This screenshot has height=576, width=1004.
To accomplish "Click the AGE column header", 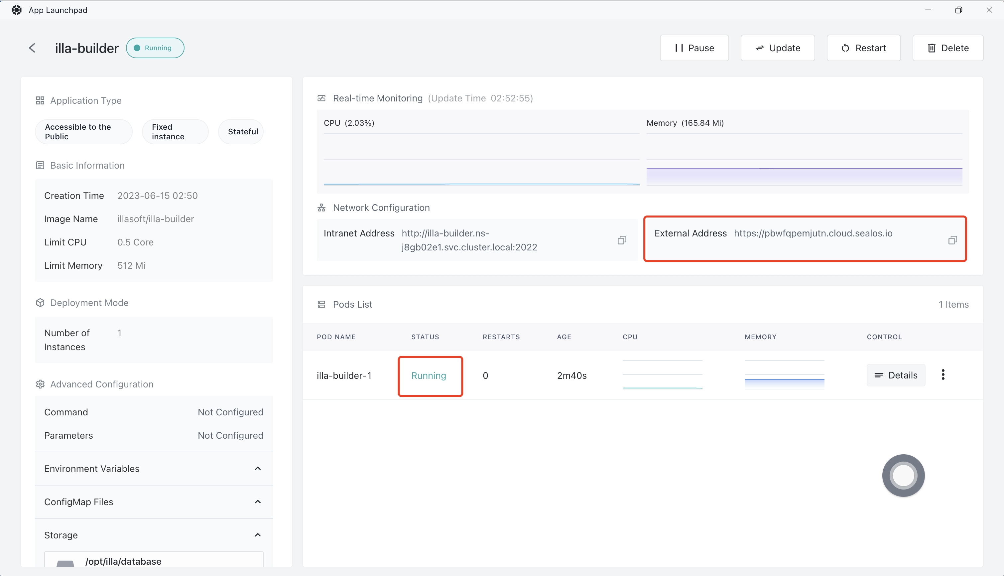I will [x=564, y=337].
